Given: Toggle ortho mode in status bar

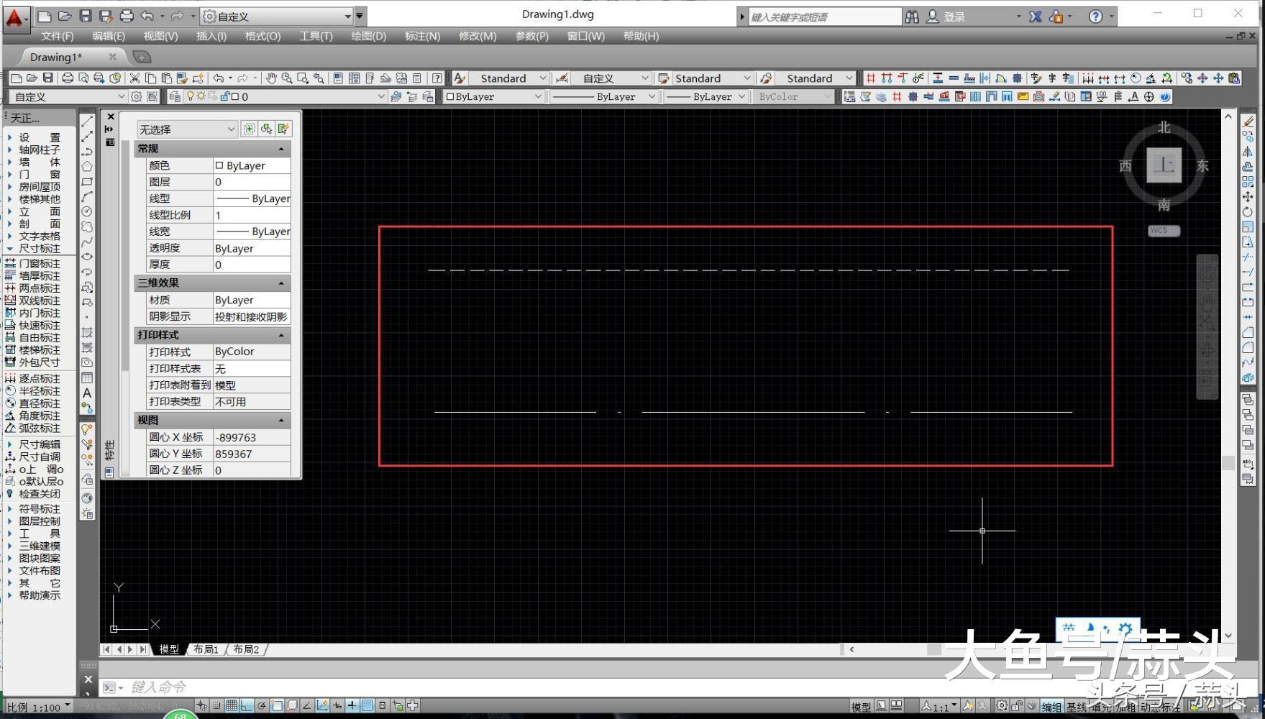Looking at the screenshot, I should click(x=247, y=706).
